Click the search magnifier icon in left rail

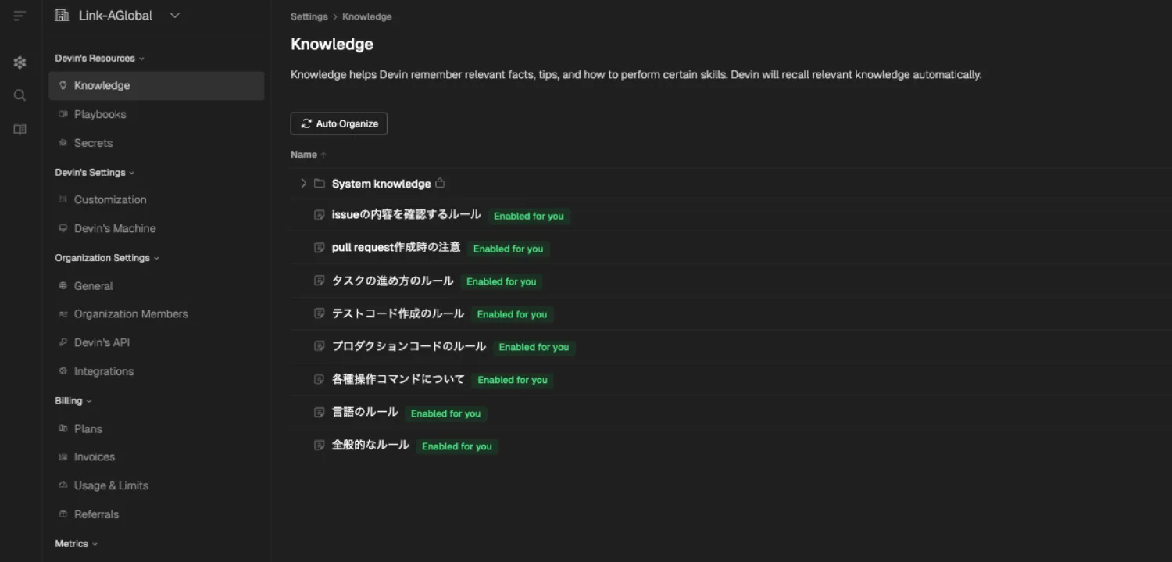[x=20, y=95]
